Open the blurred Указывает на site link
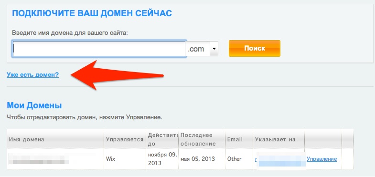The image size is (375, 177). coord(280,159)
